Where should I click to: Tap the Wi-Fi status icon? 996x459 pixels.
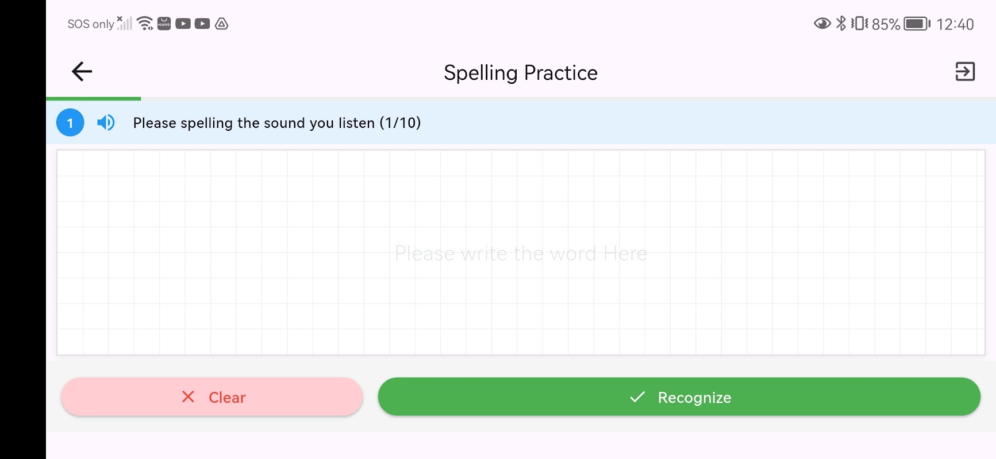tap(145, 24)
